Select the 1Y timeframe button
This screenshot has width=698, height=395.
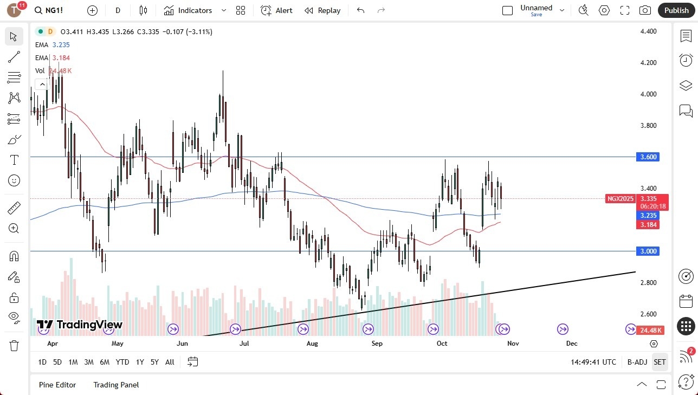139,362
